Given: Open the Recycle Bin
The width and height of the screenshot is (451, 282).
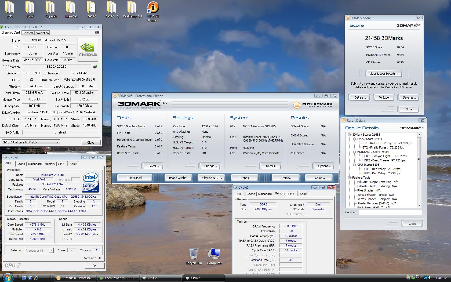Looking at the screenshot, I should [x=194, y=256].
